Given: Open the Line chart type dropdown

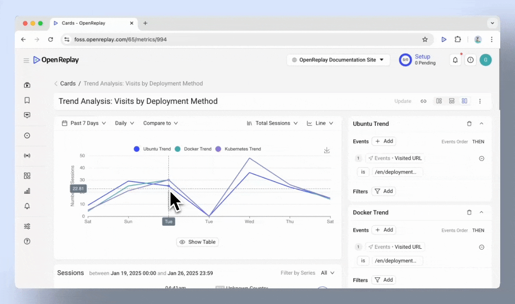Looking at the screenshot, I should 320,123.
